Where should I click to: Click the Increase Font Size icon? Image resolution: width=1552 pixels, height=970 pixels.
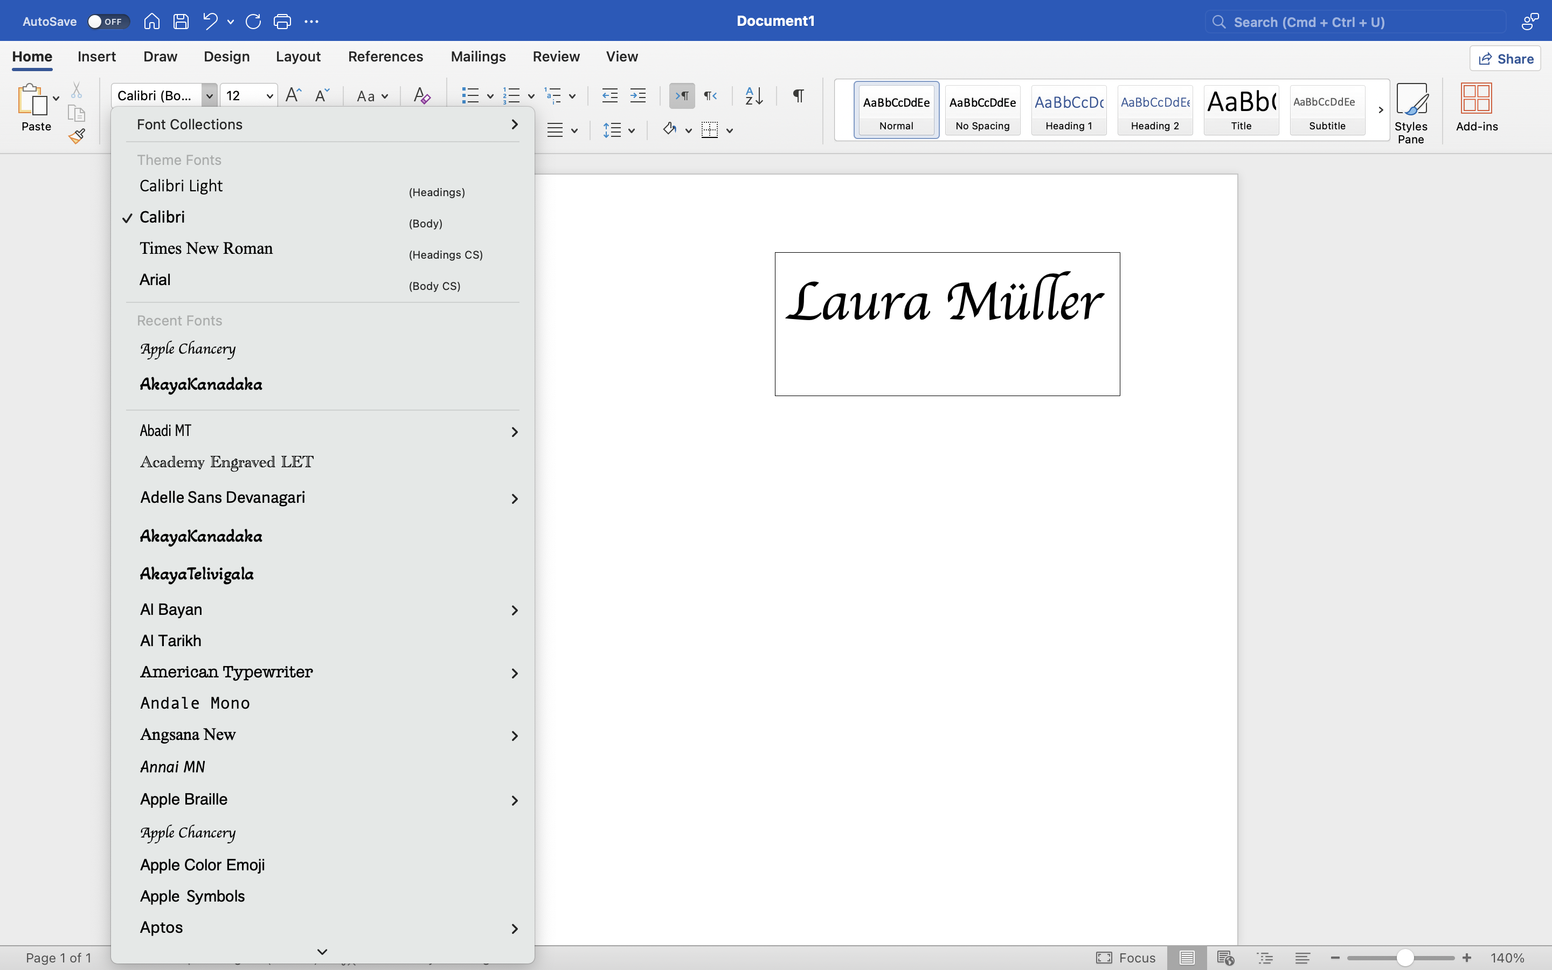point(293,95)
